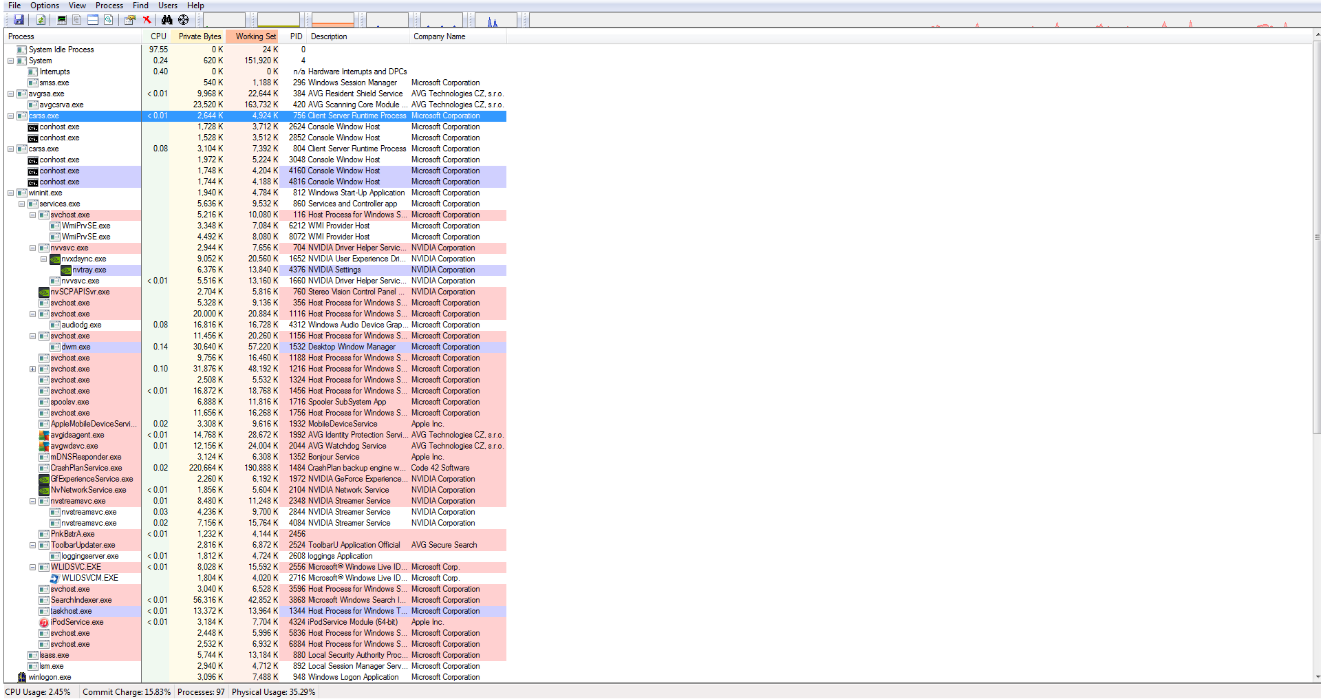Select the lsass.exe process row

[x=255, y=655]
